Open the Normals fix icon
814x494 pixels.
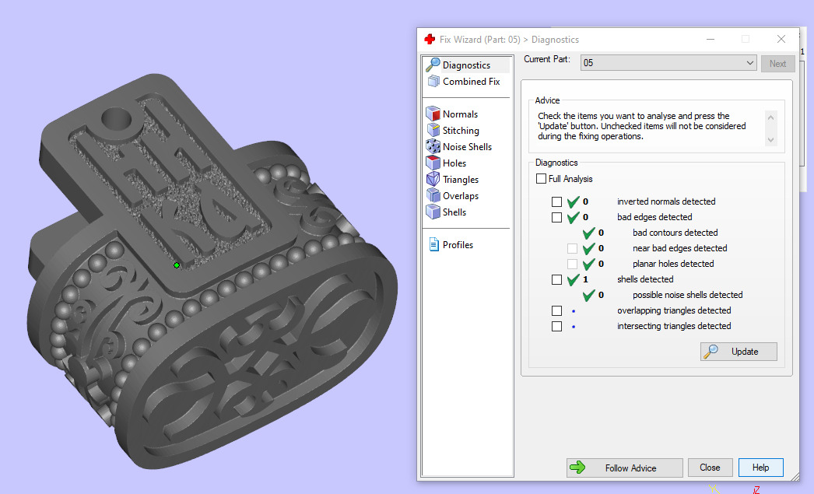pyautogui.click(x=433, y=114)
